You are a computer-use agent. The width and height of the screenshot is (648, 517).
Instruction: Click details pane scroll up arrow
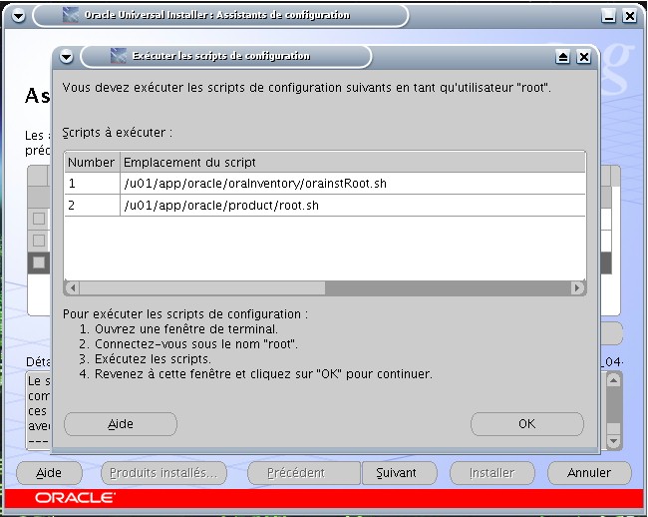coord(613,380)
